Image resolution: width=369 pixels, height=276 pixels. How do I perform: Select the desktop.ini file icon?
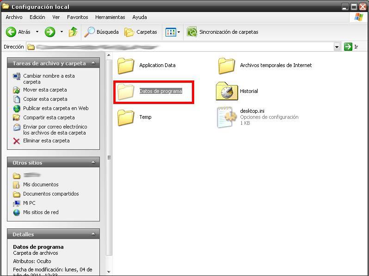pyautogui.click(x=227, y=117)
